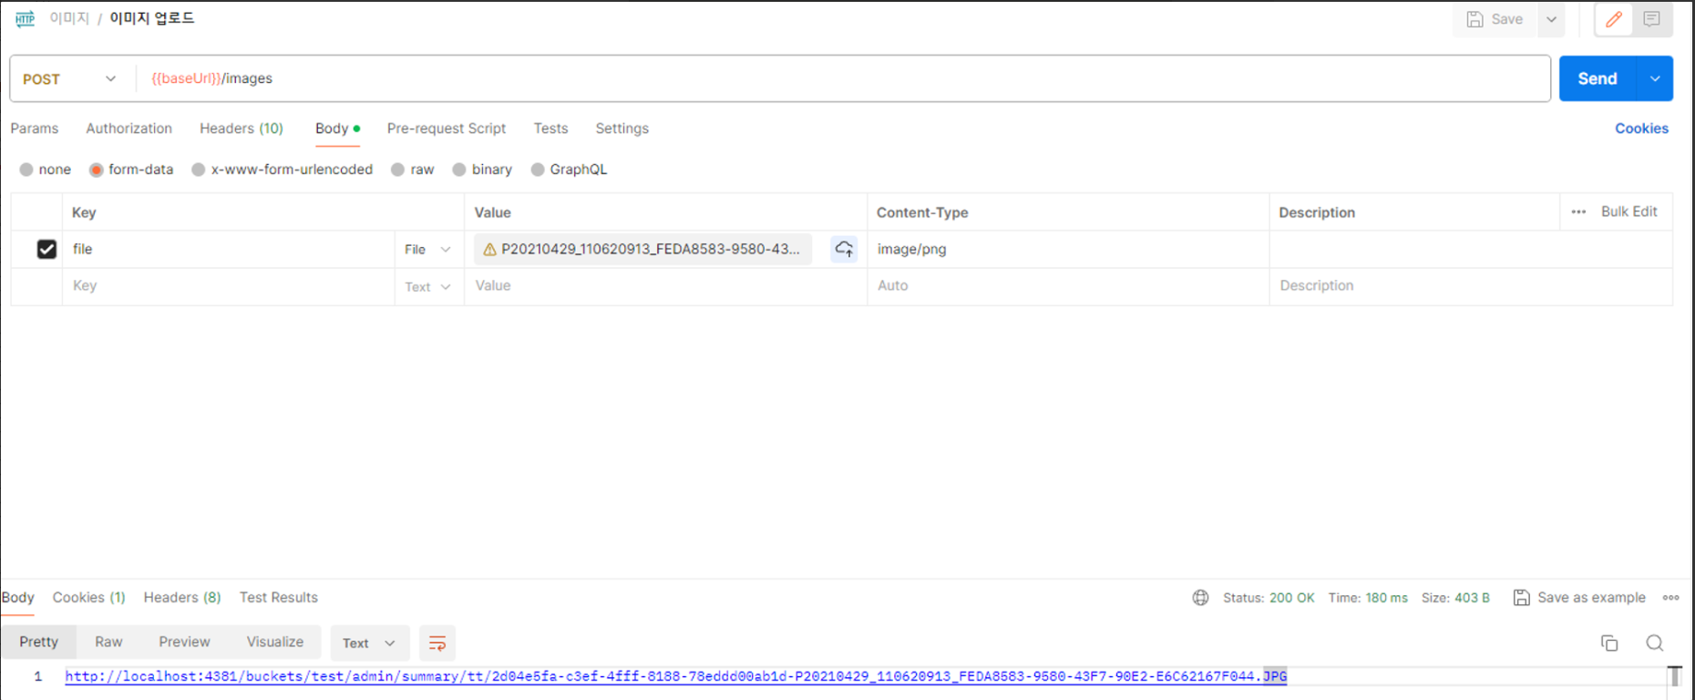Image resolution: width=1695 pixels, height=700 pixels.
Task: Open the response Cookies (1) tab
Action: pyautogui.click(x=88, y=598)
